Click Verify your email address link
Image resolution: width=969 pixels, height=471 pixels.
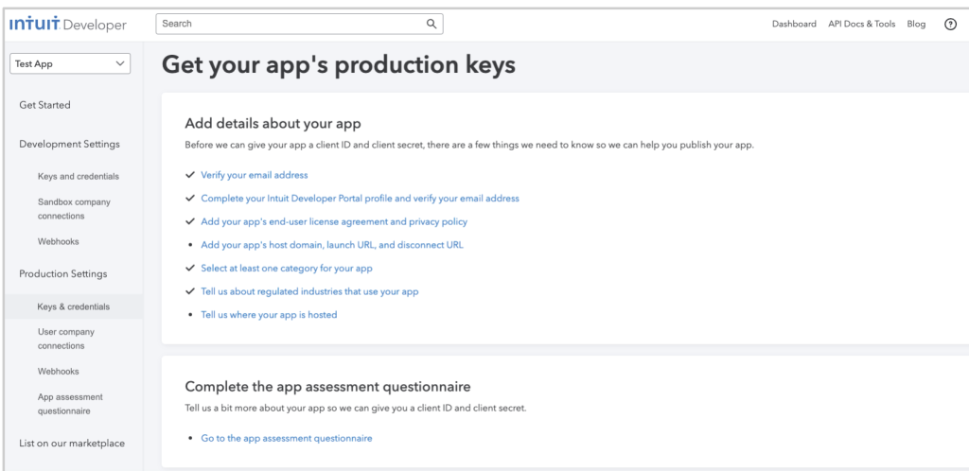coord(254,175)
